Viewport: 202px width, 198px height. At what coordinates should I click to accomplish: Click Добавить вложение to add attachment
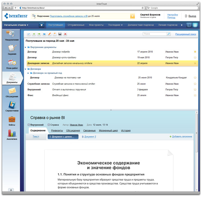[x=181, y=137]
